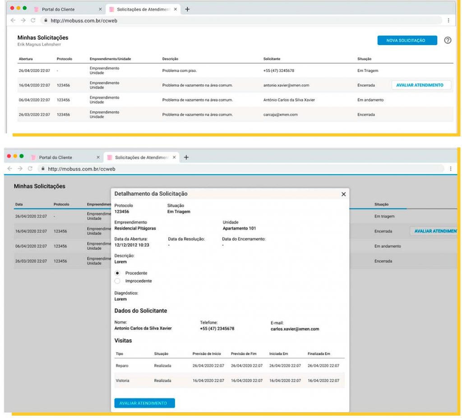Close Solicitações de Atendimento tab in bottom window

coord(174,157)
